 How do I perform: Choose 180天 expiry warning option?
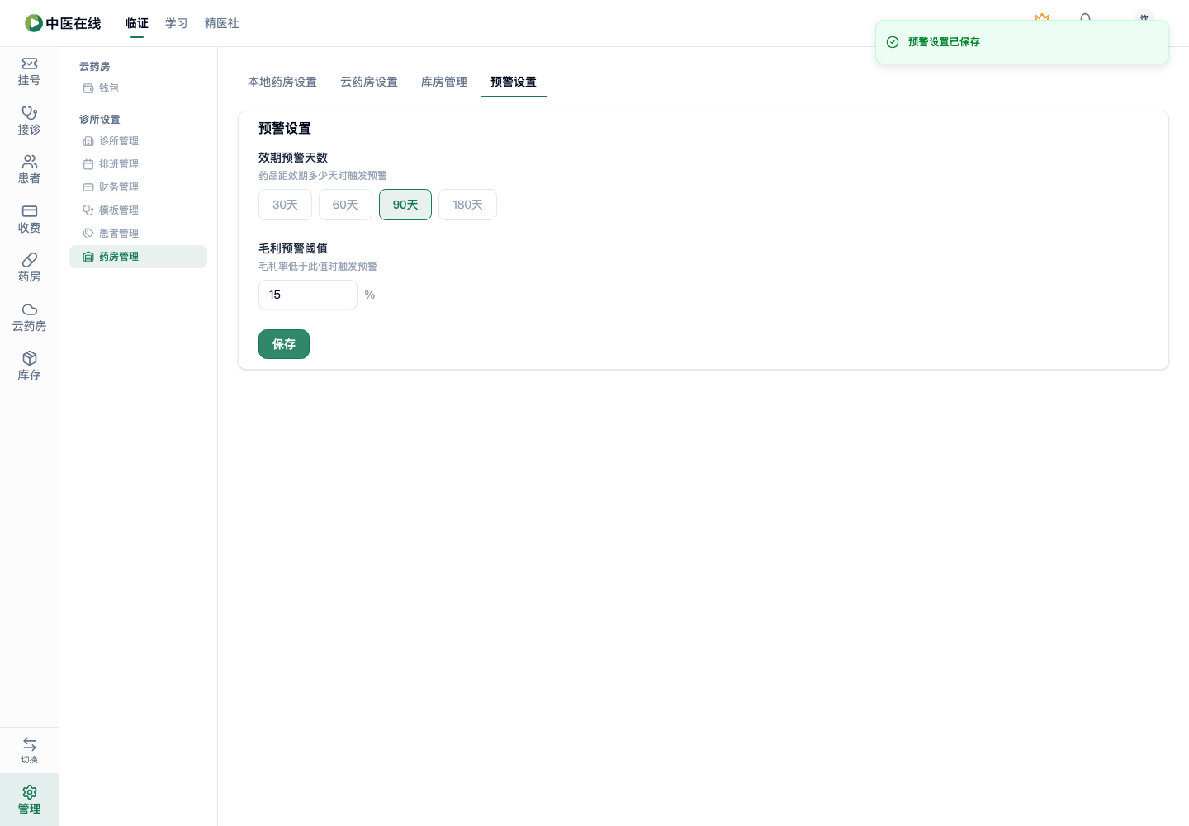(x=467, y=205)
